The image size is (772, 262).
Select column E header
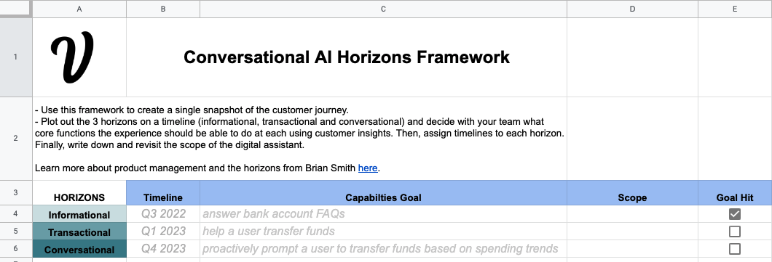735,9
